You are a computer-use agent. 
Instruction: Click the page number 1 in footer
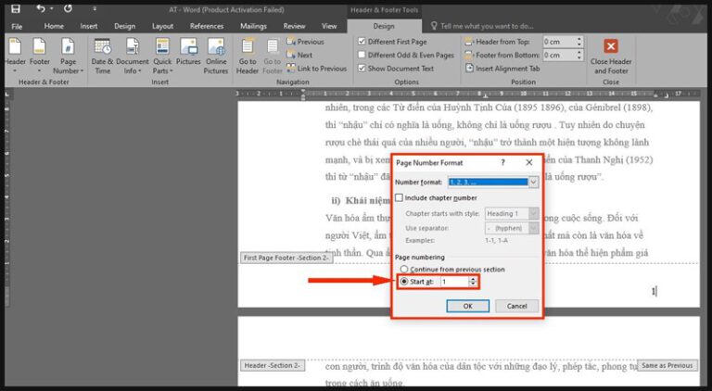click(x=654, y=292)
